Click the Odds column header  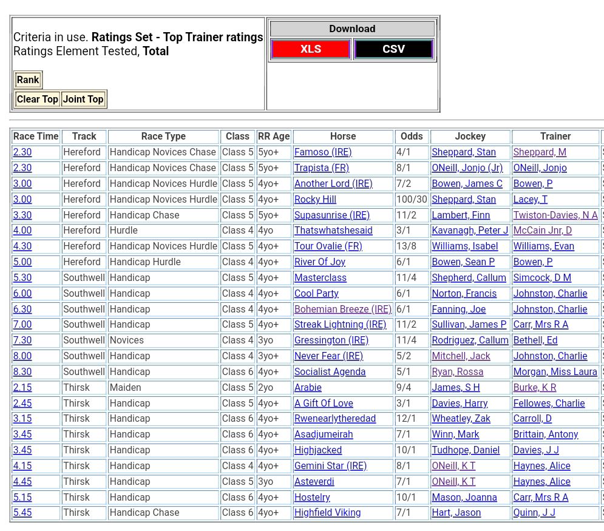click(x=412, y=137)
